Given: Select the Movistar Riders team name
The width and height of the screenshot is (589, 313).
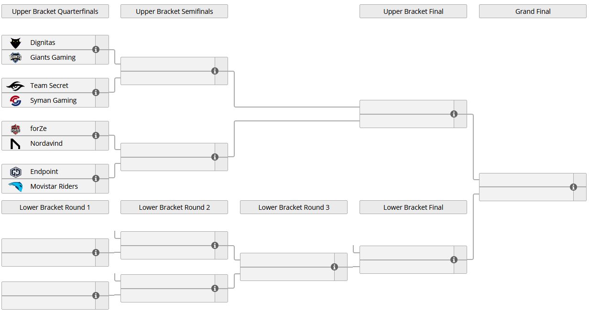Looking at the screenshot, I should (x=54, y=186).
